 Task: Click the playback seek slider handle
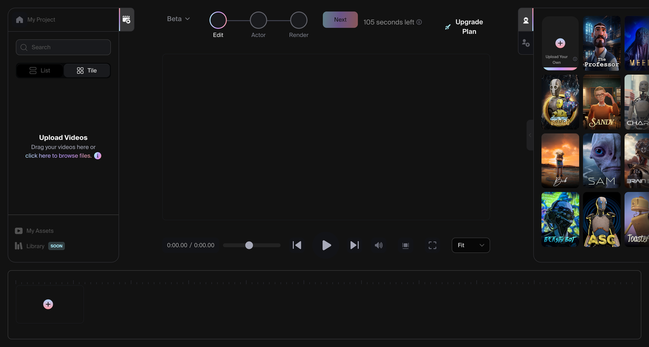[x=249, y=246]
